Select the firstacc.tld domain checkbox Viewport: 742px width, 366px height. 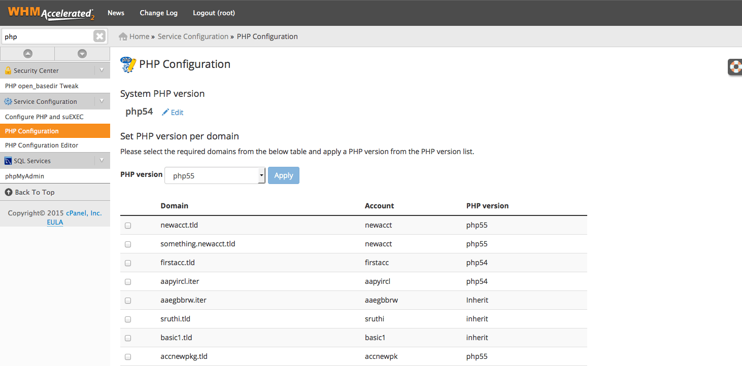click(127, 263)
